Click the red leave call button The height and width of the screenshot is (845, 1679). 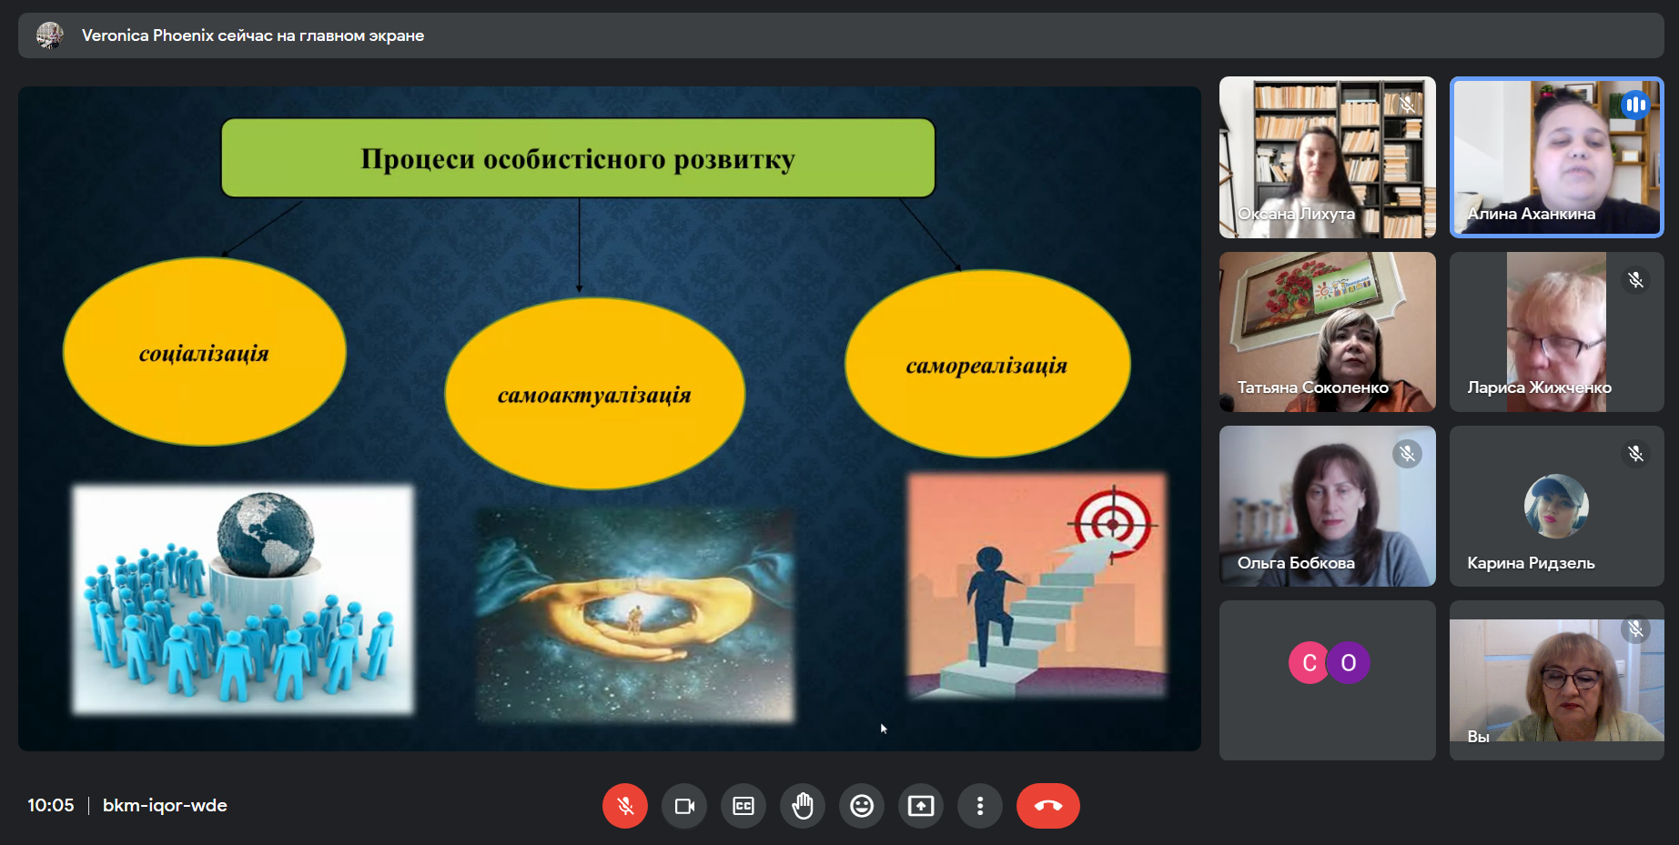coord(1047,806)
